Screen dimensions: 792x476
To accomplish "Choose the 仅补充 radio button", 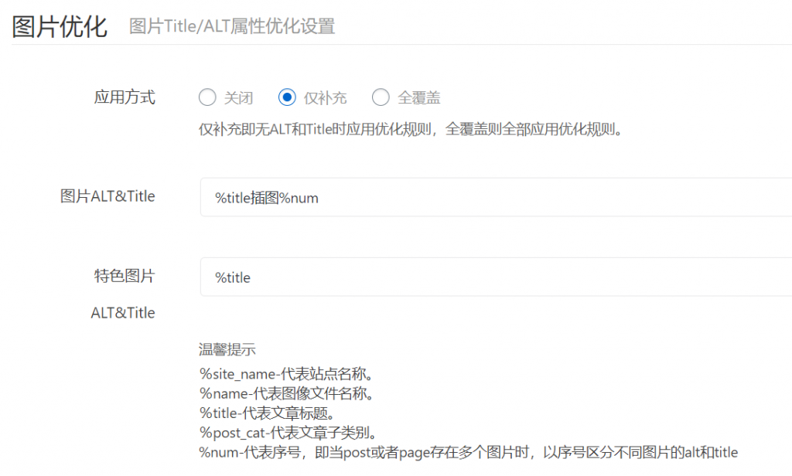I will coord(287,97).
